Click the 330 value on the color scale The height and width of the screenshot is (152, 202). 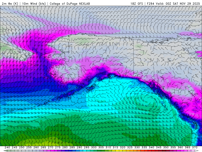[137, 147]
